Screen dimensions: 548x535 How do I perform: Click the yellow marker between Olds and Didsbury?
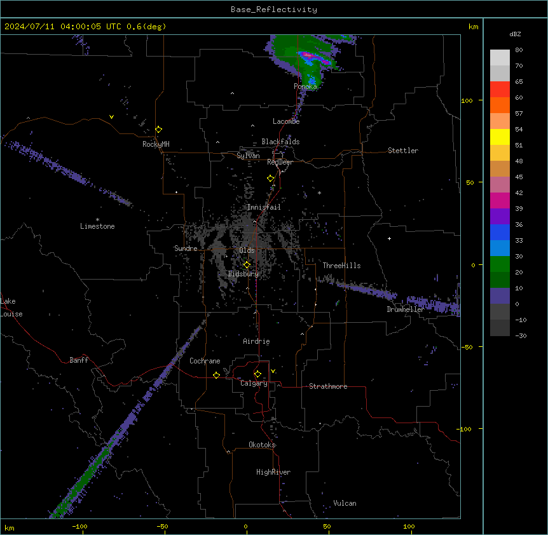247,265
